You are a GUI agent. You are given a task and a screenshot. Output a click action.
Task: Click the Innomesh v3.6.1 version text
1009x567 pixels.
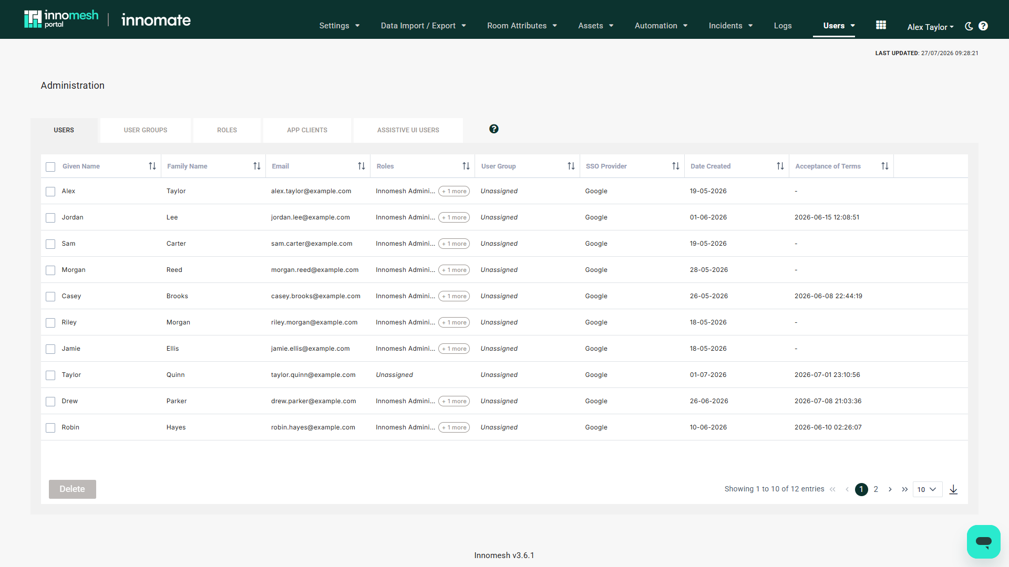tap(504, 555)
